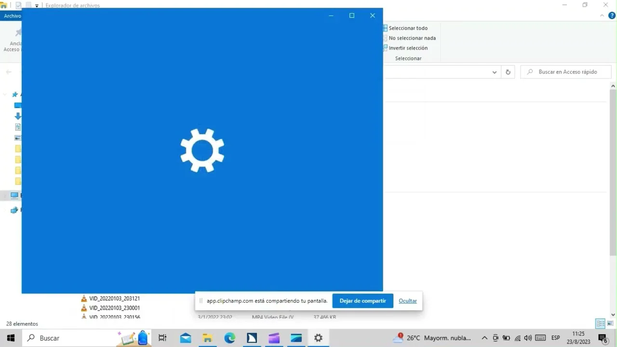Click the Settings gear taskbar icon
617x347 pixels.
coord(318,338)
